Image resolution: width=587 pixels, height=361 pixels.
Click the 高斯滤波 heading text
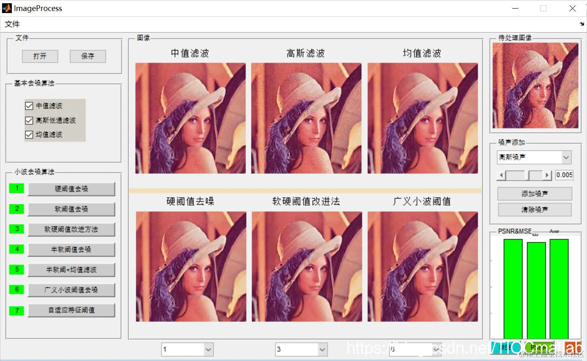coord(306,53)
